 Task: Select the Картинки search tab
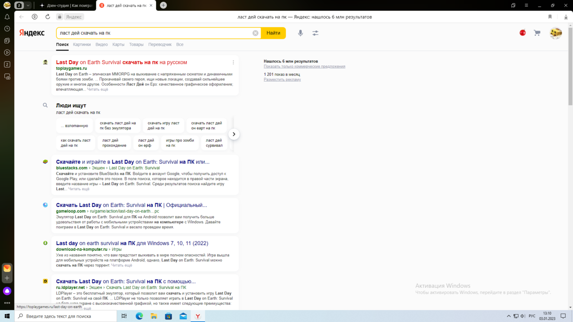click(82, 44)
